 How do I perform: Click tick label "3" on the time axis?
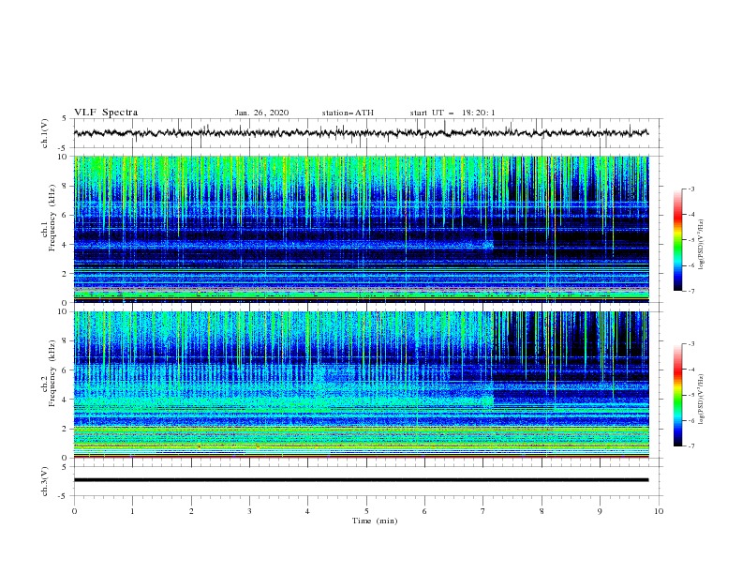tap(249, 511)
